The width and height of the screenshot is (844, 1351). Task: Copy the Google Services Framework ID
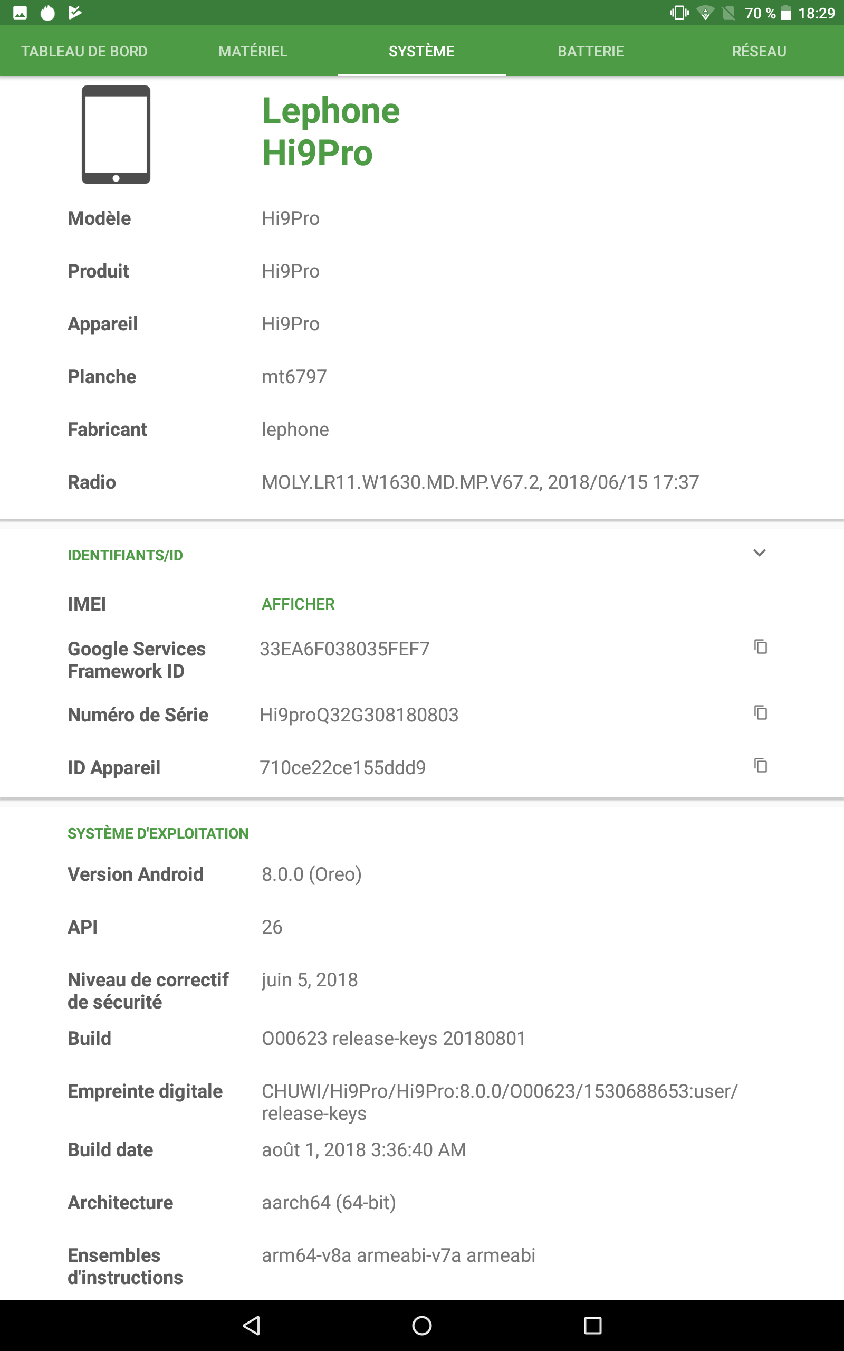coord(760,647)
